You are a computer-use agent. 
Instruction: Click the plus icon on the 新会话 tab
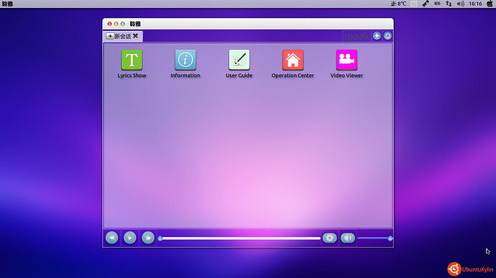[110, 36]
